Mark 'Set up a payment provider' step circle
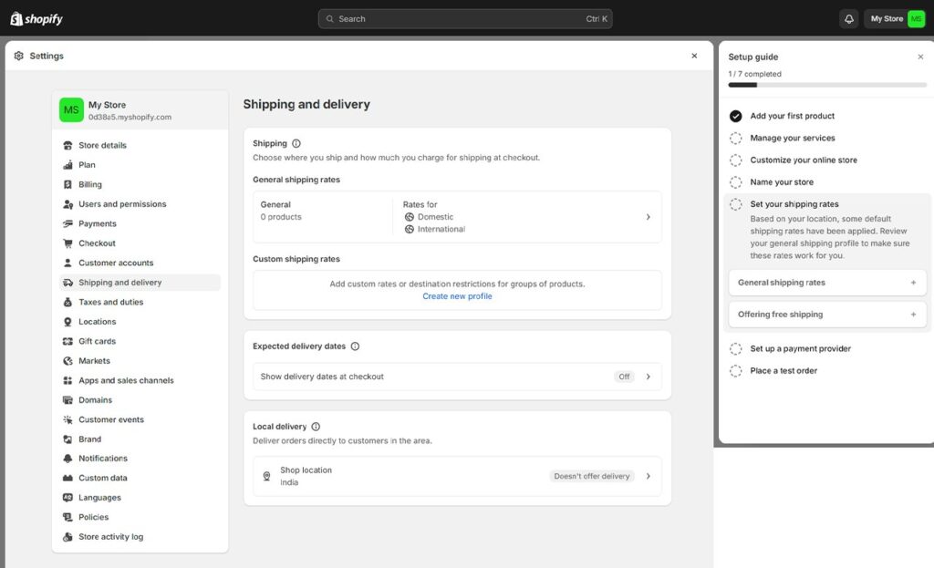Viewport: 934px width, 568px height. 736,349
